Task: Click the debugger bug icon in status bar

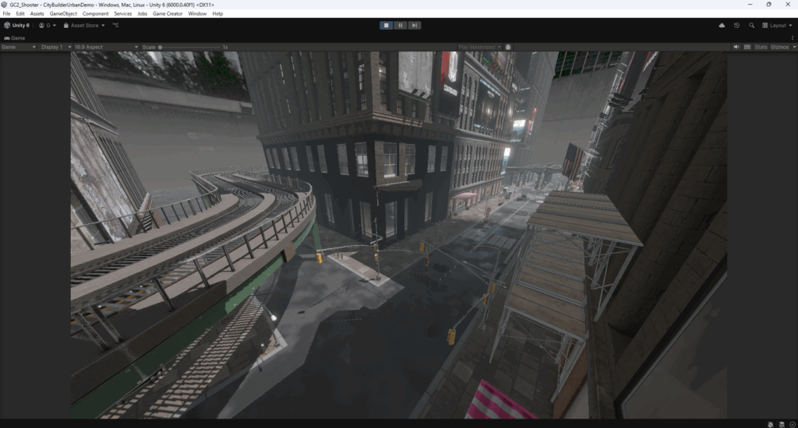Action: (x=770, y=424)
